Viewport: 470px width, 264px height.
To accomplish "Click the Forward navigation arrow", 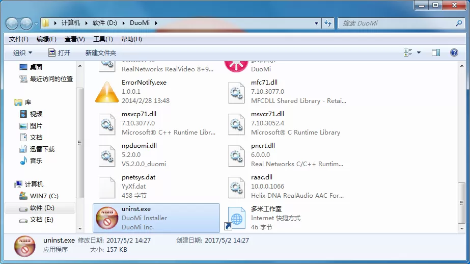I will pos(26,23).
